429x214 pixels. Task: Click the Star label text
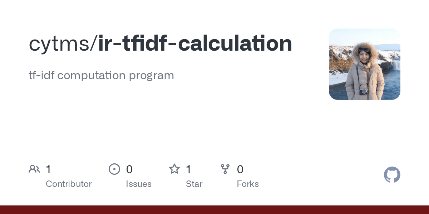click(194, 184)
